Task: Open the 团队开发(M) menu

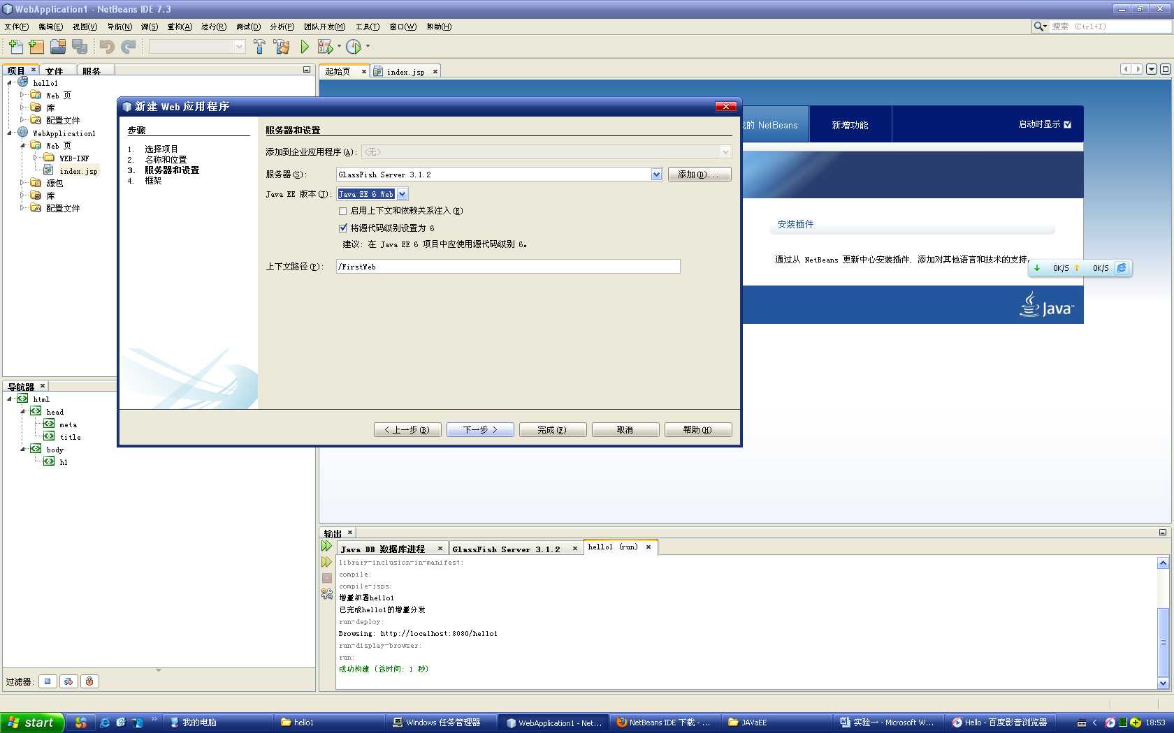Action: [324, 27]
